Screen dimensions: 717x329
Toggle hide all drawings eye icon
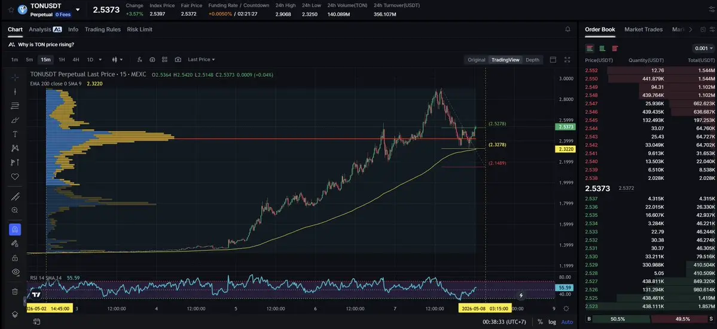(x=14, y=272)
